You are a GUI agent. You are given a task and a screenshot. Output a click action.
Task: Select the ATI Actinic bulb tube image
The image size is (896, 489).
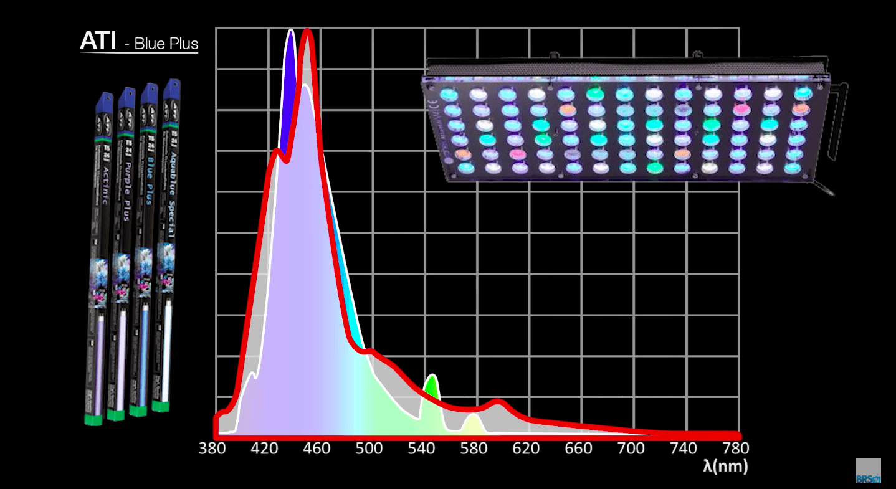tap(98, 259)
